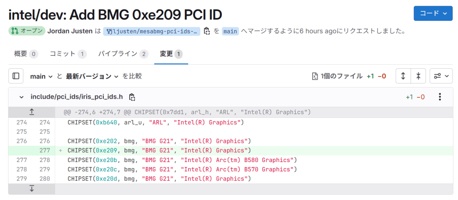Expand all files arrow icon
Image resolution: width=458 pixels, height=200 pixels.
point(403,76)
